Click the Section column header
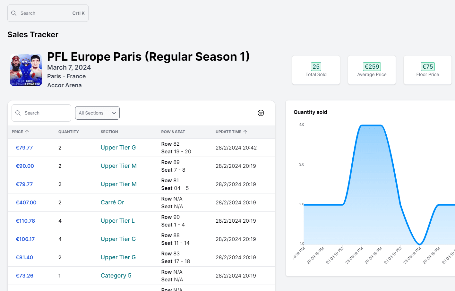Viewport: 455px width, 291px height. point(109,132)
